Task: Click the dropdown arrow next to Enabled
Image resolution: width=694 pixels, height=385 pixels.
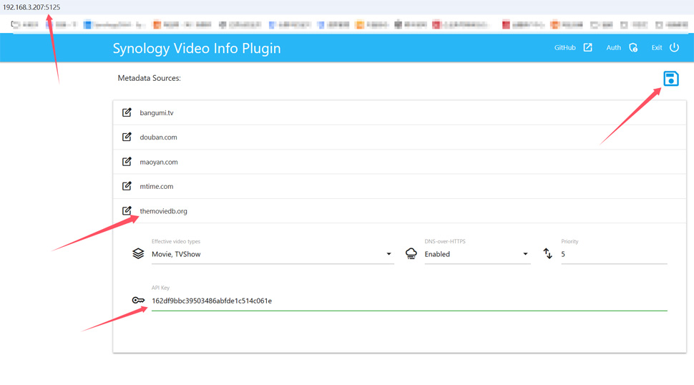Action: (525, 254)
